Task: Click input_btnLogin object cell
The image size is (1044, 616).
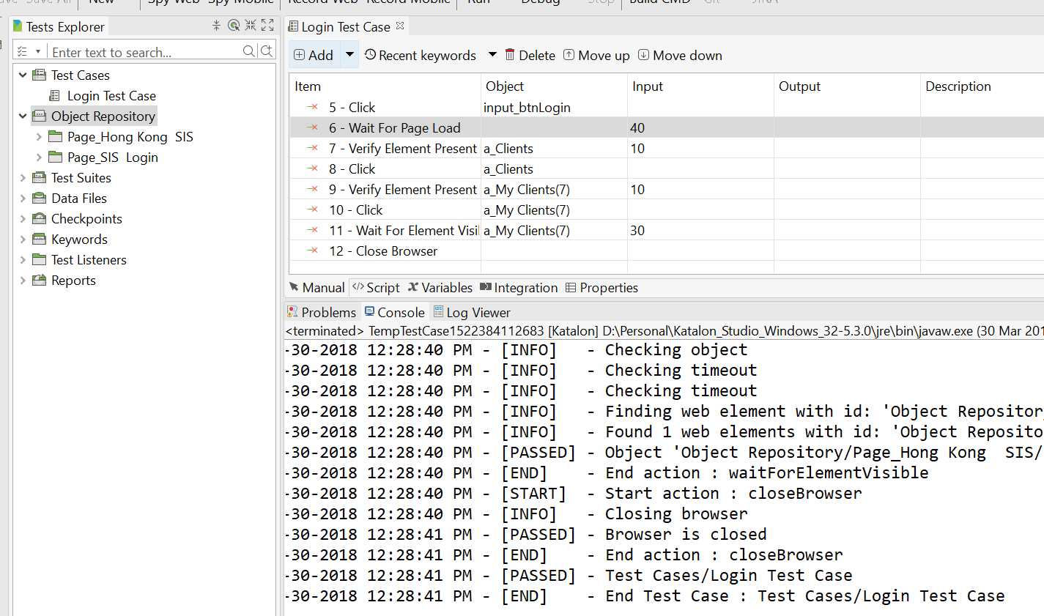Action: point(554,107)
